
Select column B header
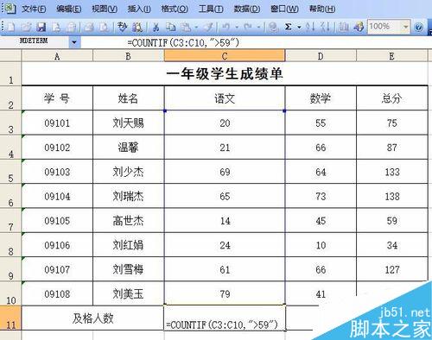[129, 56]
